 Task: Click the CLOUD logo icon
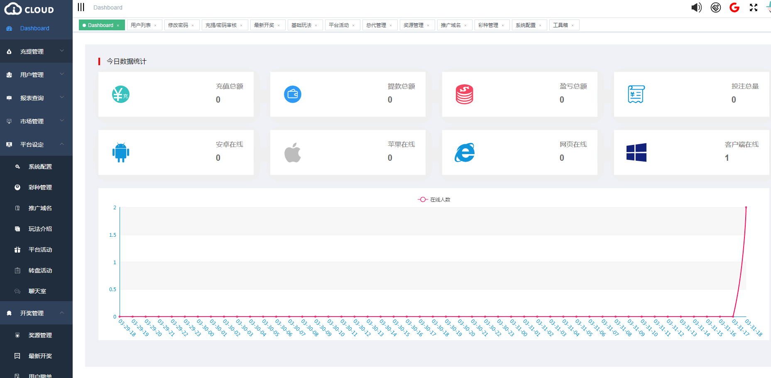13,9
